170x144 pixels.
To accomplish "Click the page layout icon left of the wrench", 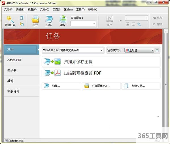I will 133,24.
